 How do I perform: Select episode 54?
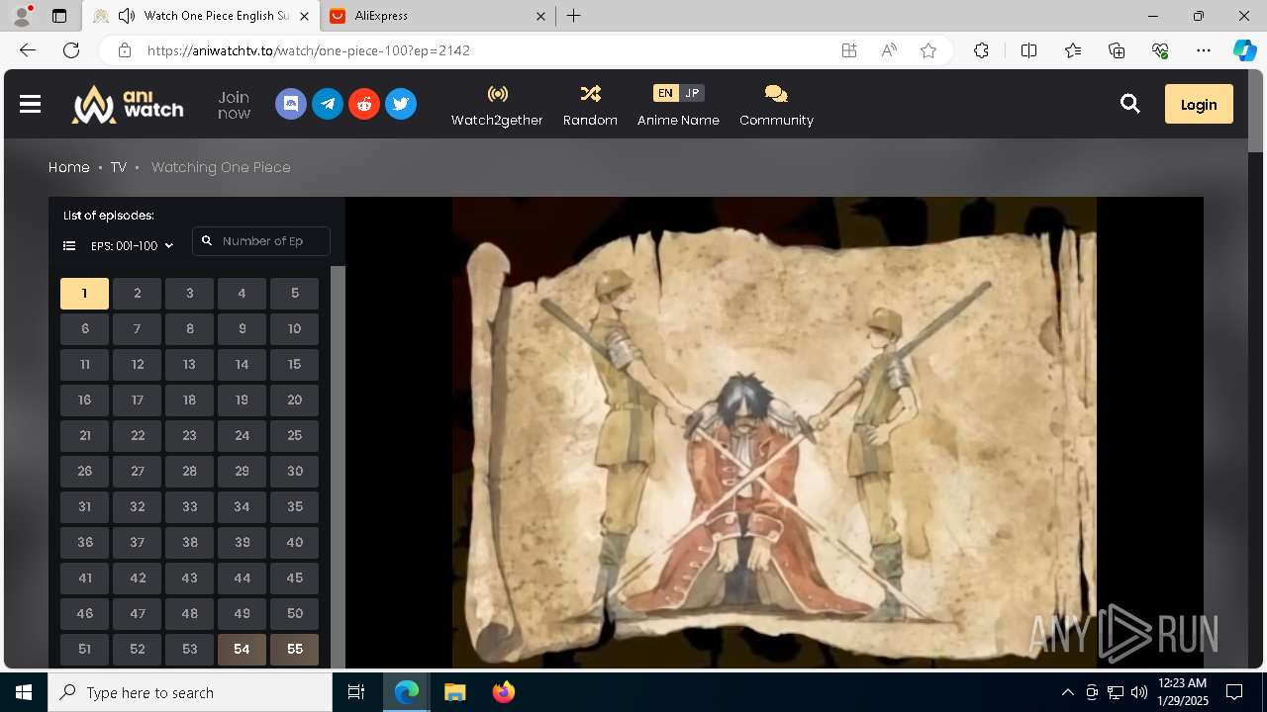point(242,650)
